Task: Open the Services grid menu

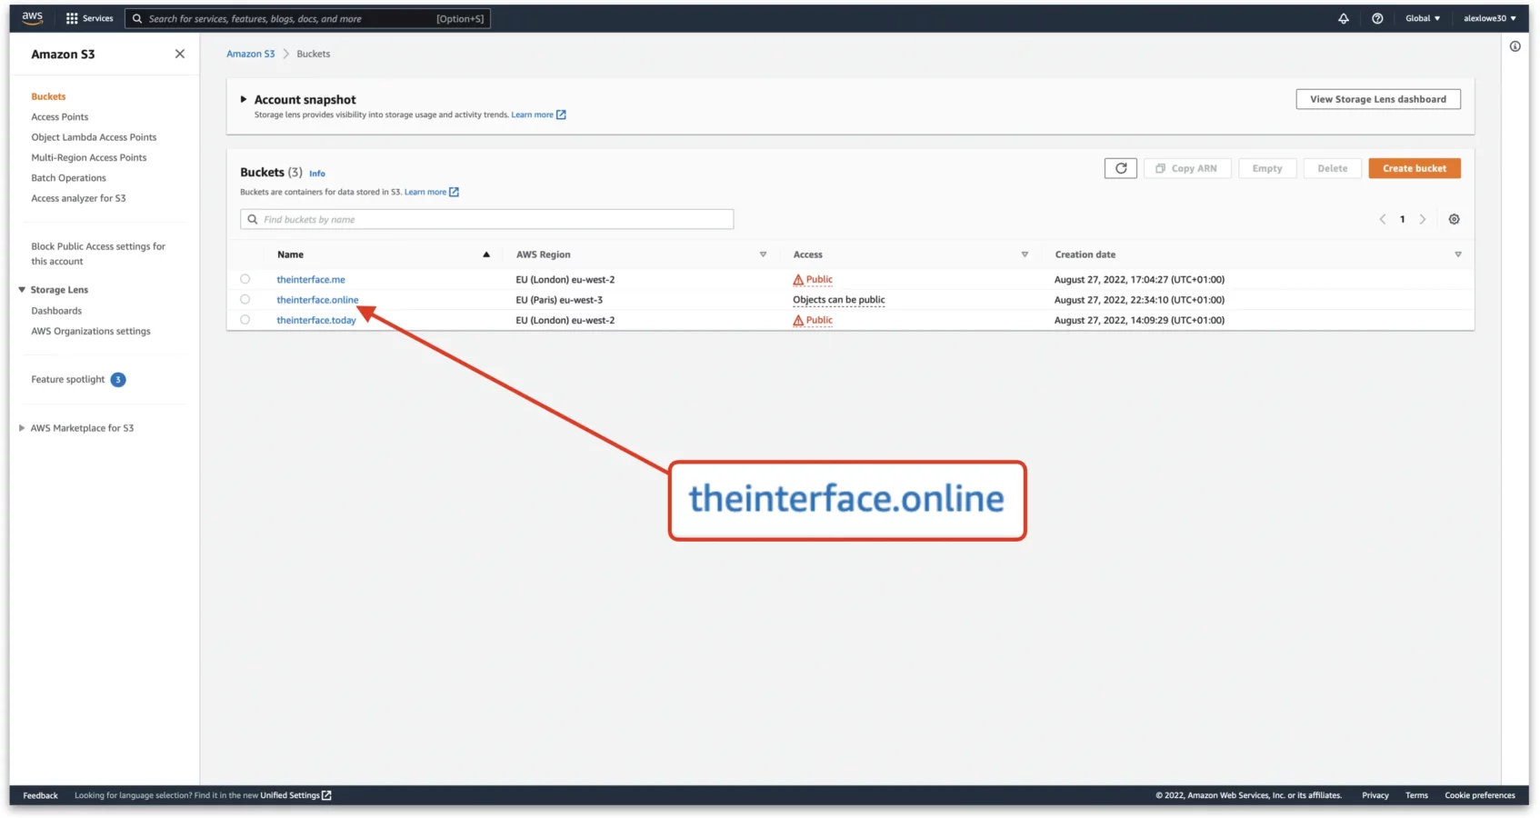Action: pos(89,18)
